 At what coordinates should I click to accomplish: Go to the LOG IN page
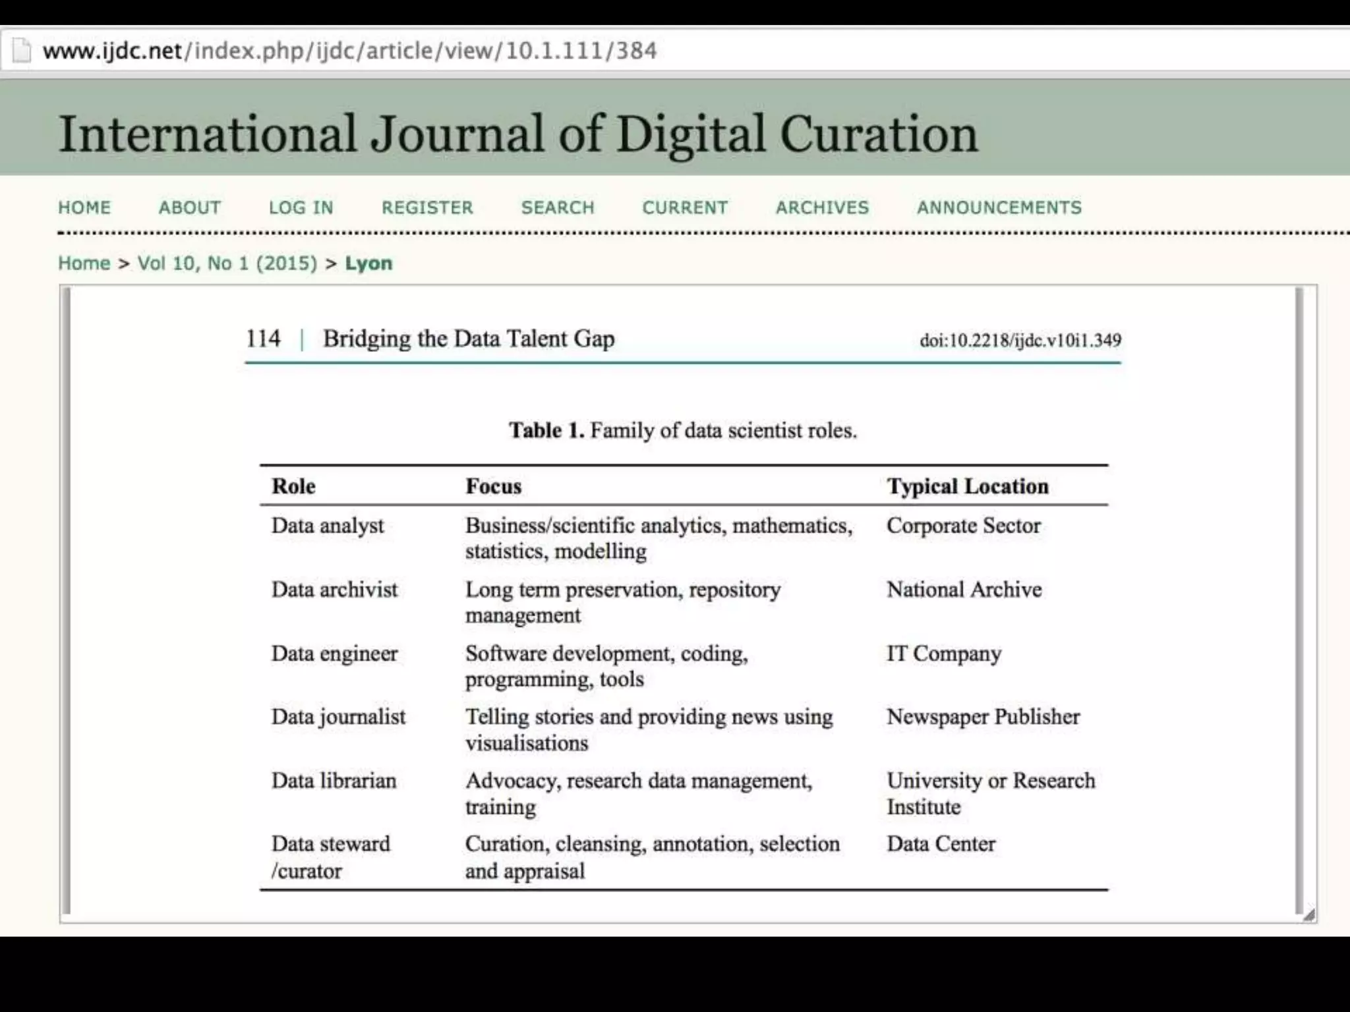(x=301, y=208)
